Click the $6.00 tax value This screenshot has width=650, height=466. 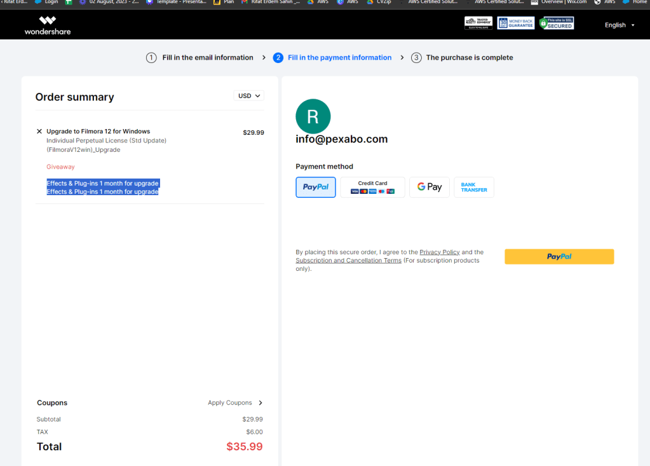point(255,432)
